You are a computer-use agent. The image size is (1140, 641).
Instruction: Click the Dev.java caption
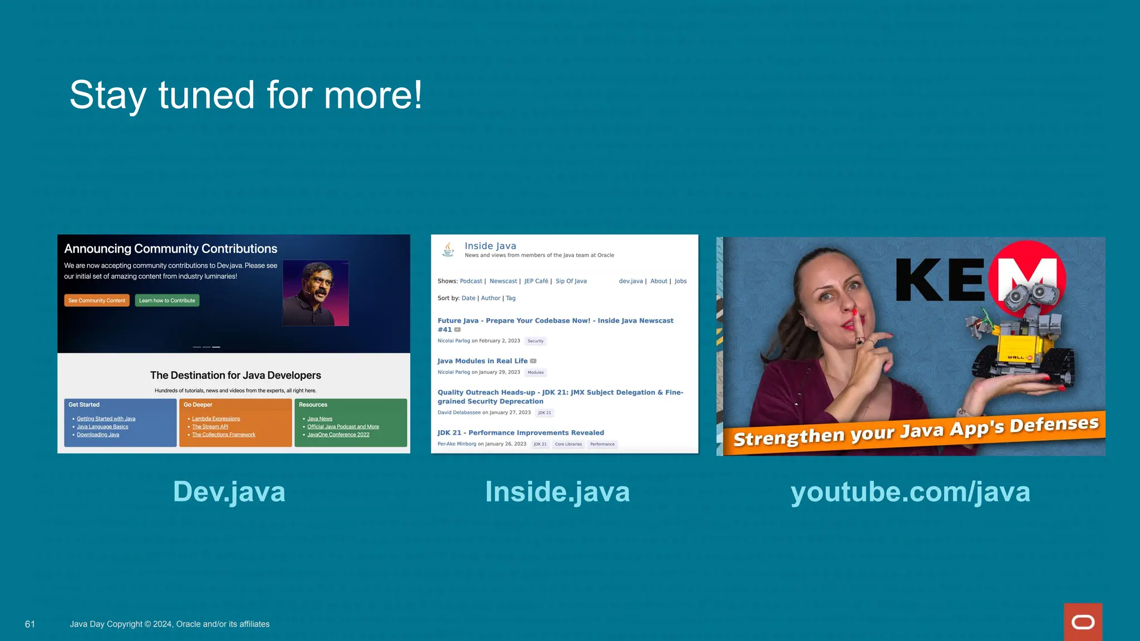point(229,492)
